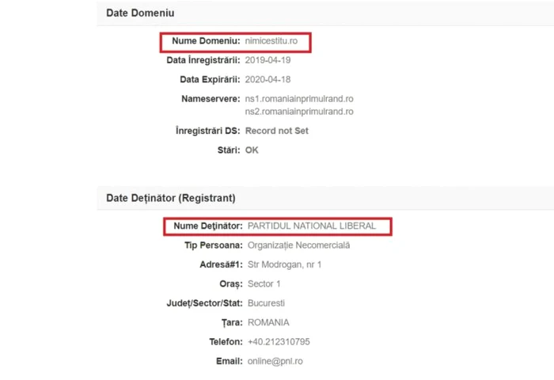Image resolution: width=554 pixels, height=380 pixels.
Task: Select registration date 2019-04-19
Action: (x=268, y=60)
